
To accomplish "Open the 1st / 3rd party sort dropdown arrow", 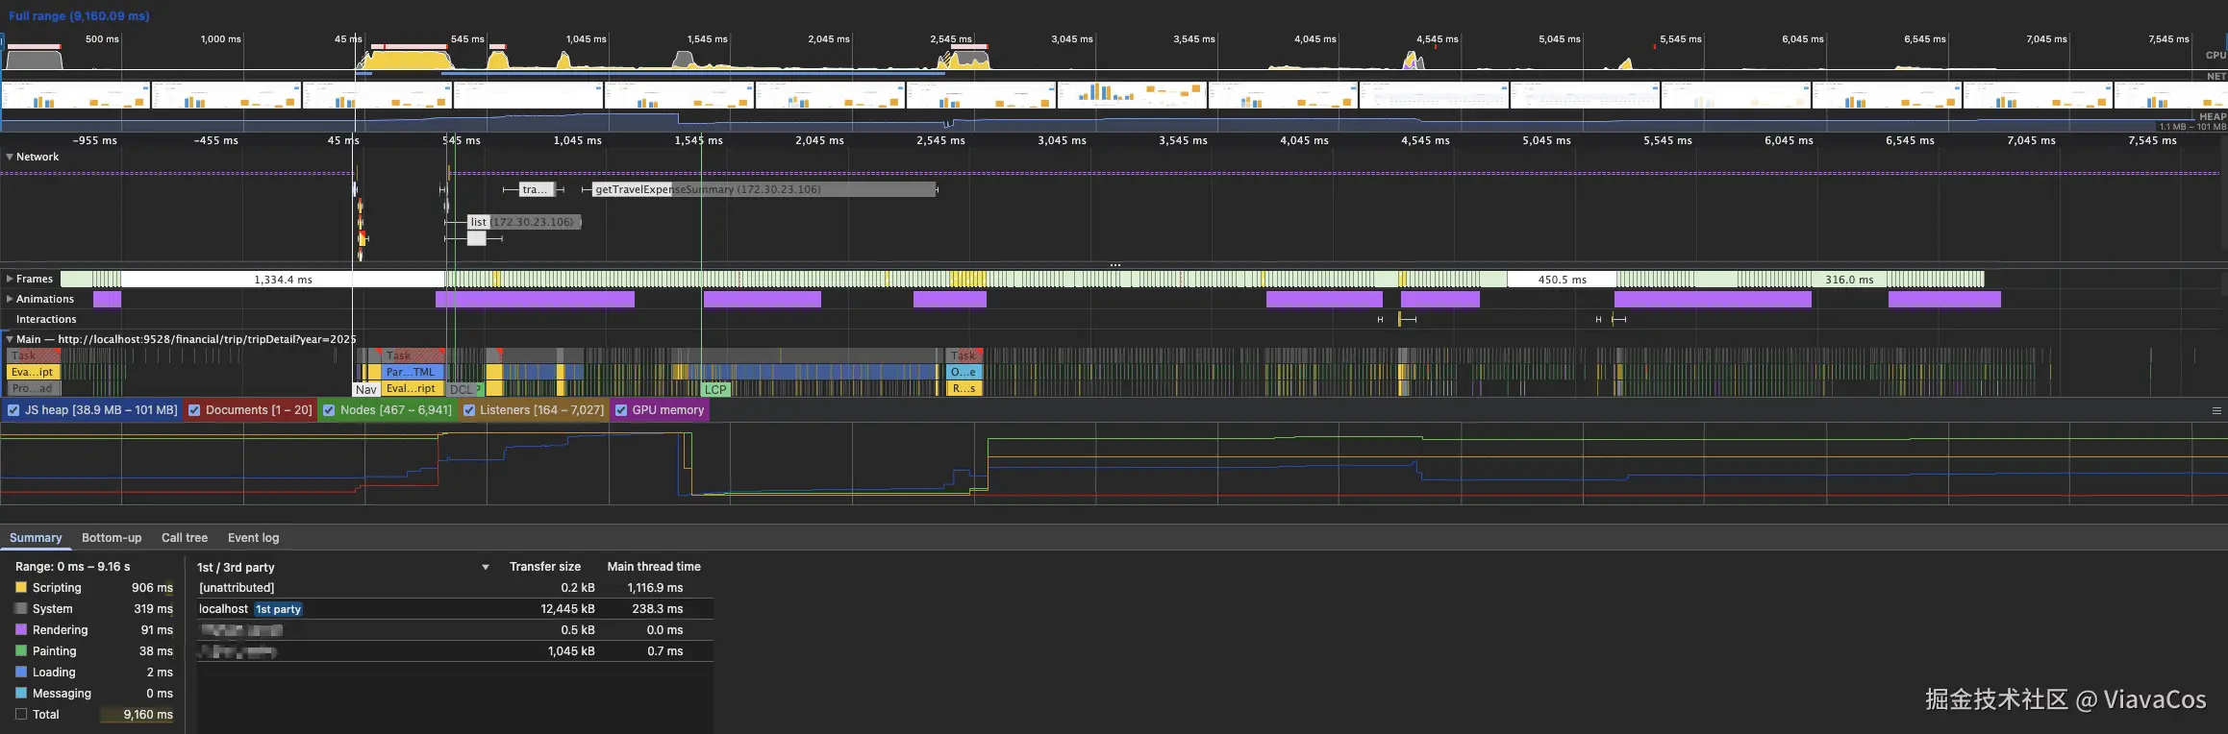I will (x=486, y=568).
